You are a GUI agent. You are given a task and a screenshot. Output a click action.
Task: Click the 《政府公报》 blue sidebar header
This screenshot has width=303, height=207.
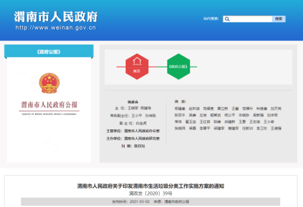pos(49,52)
